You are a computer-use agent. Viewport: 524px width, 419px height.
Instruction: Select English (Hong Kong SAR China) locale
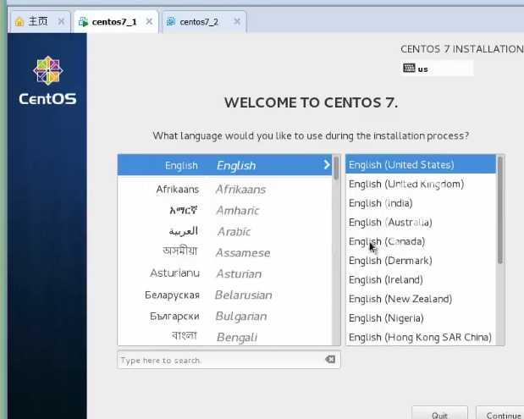coord(421,337)
